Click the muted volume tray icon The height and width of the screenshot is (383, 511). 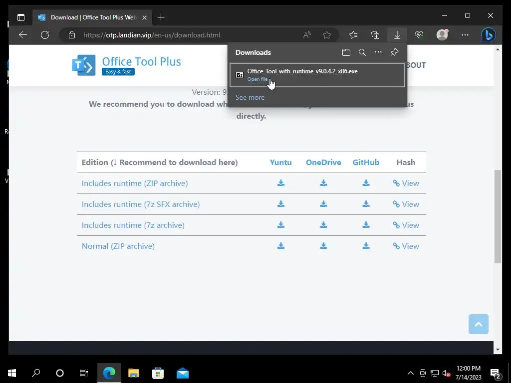pyautogui.click(x=446, y=374)
